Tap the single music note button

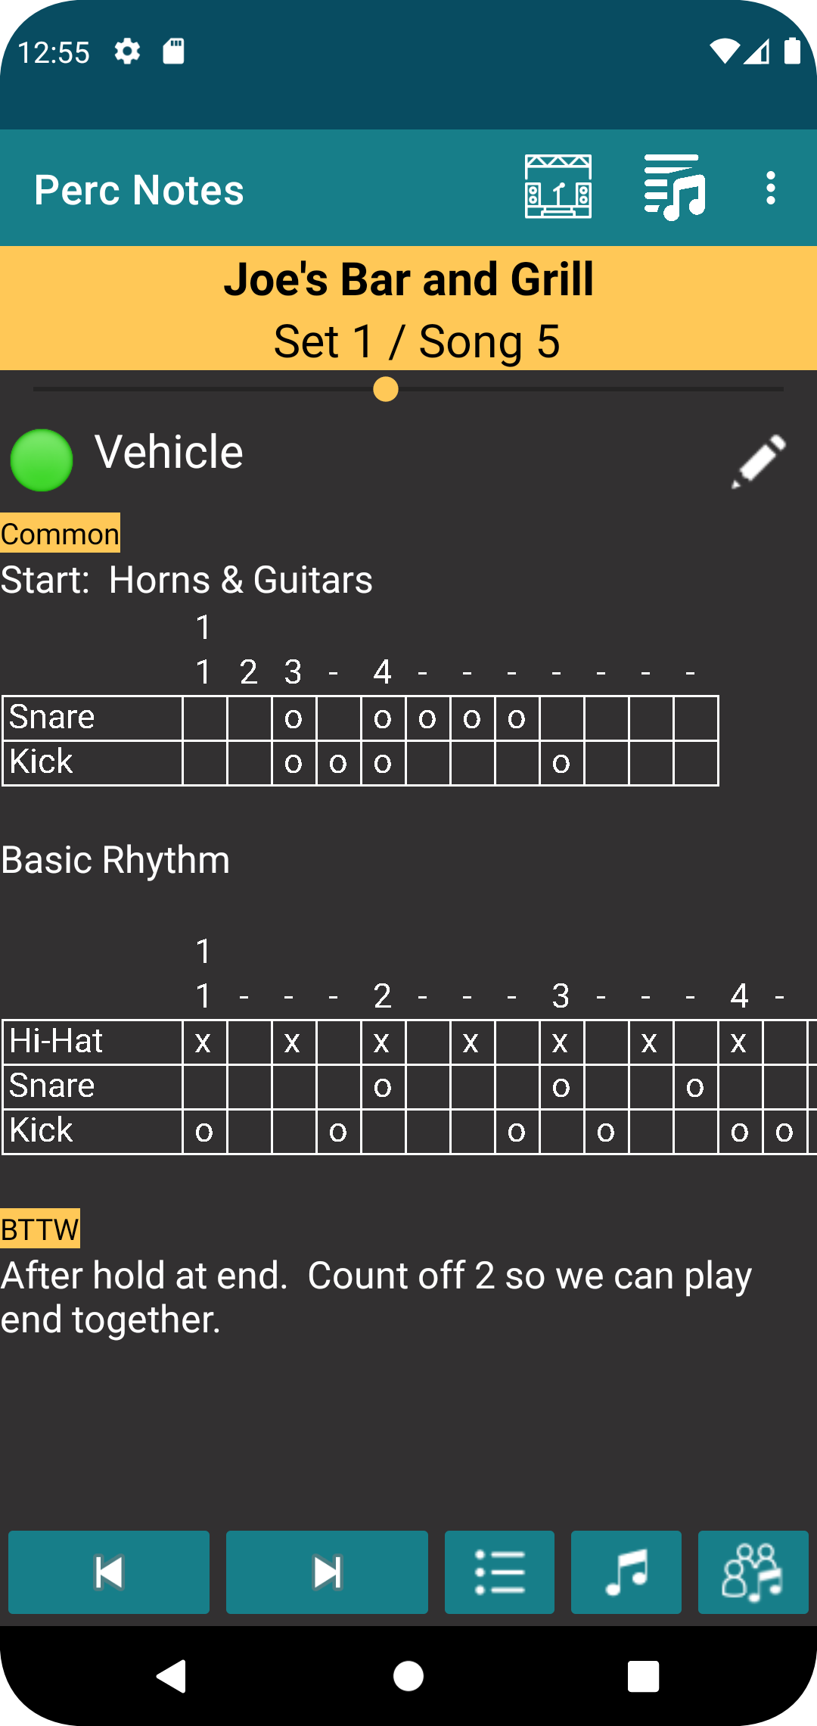626,1572
